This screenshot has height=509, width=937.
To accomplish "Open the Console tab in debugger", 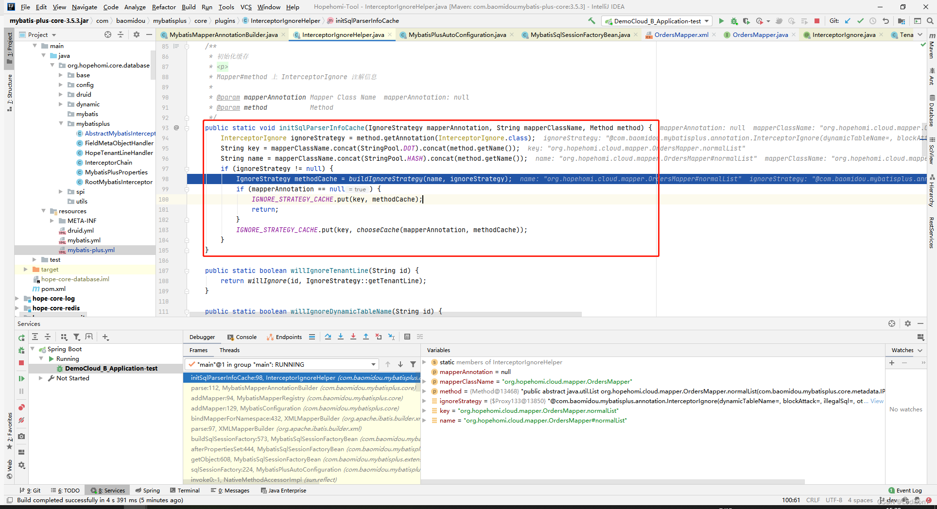I will pos(242,337).
